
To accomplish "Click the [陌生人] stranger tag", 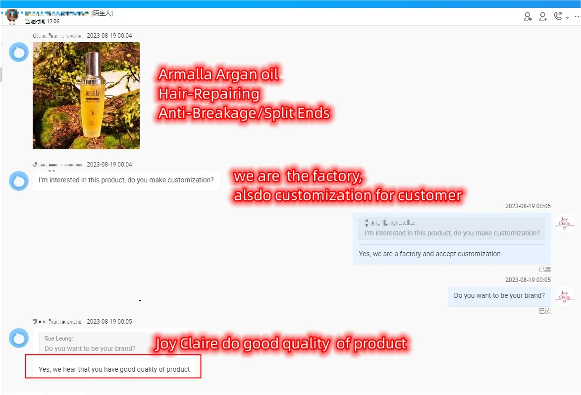I will [102, 13].
